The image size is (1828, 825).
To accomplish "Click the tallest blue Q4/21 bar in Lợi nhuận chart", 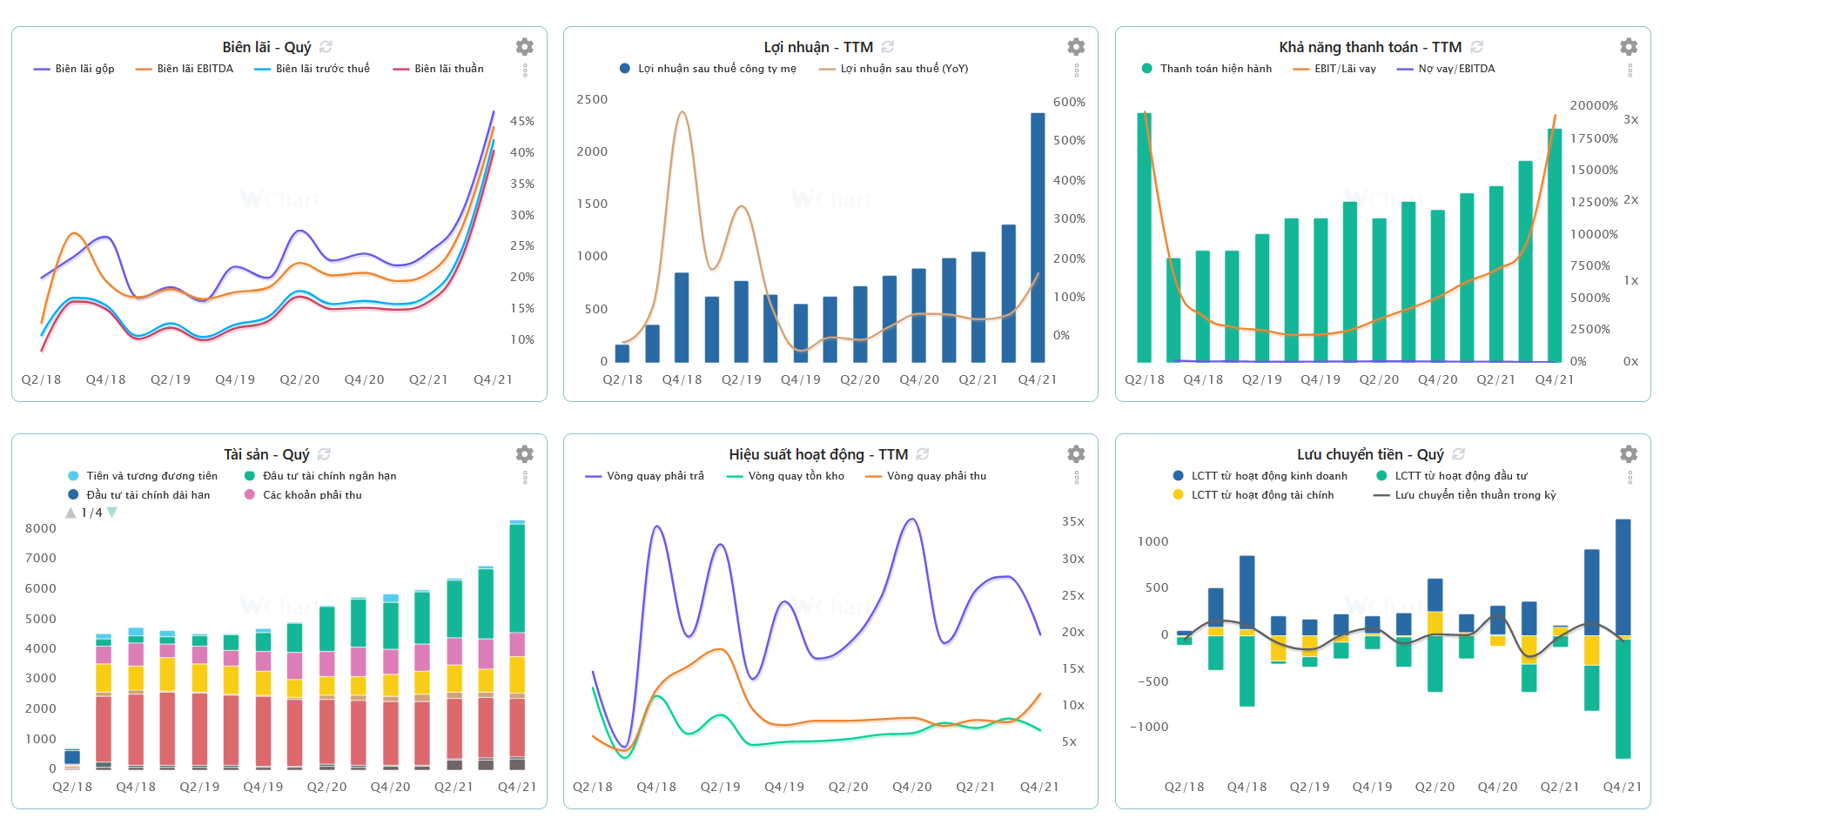I will click(x=1038, y=238).
